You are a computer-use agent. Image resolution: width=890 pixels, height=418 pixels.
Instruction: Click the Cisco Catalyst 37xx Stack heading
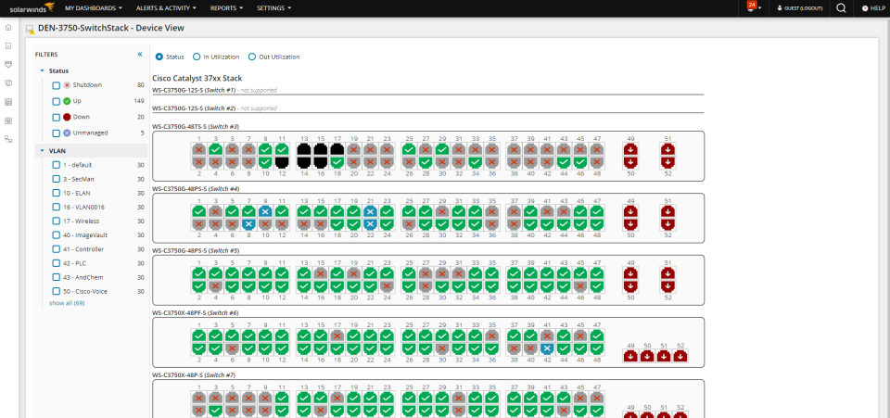[197, 78]
